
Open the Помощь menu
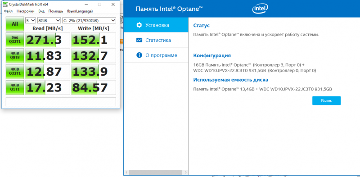pyautogui.click(x=56, y=11)
